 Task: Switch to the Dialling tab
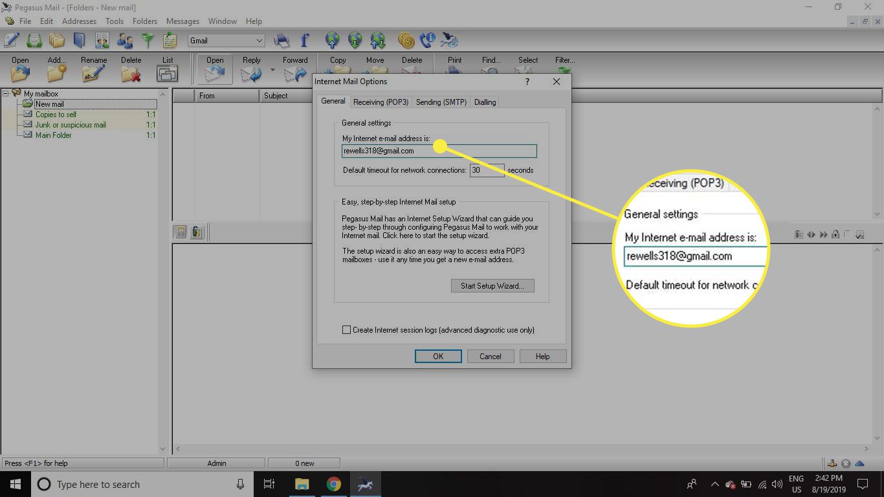tap(485, 102)
